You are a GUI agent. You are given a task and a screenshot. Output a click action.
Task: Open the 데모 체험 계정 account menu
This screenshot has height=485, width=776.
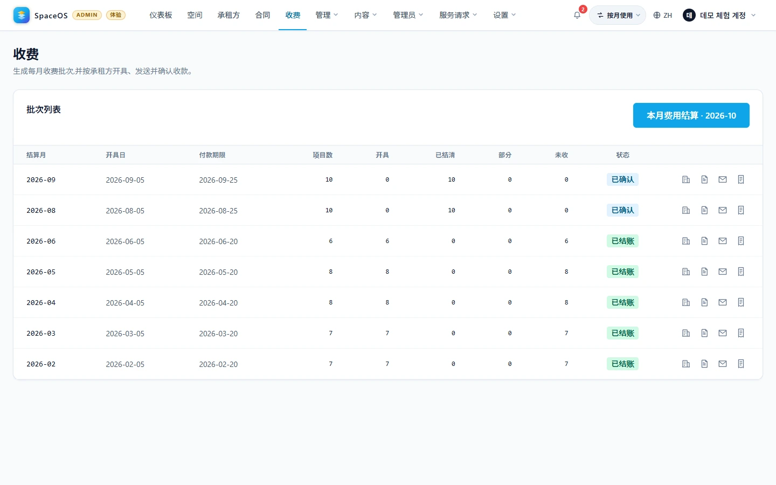pos(719,15)
